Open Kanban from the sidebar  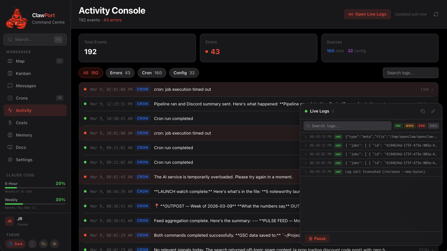click(23, 74)
